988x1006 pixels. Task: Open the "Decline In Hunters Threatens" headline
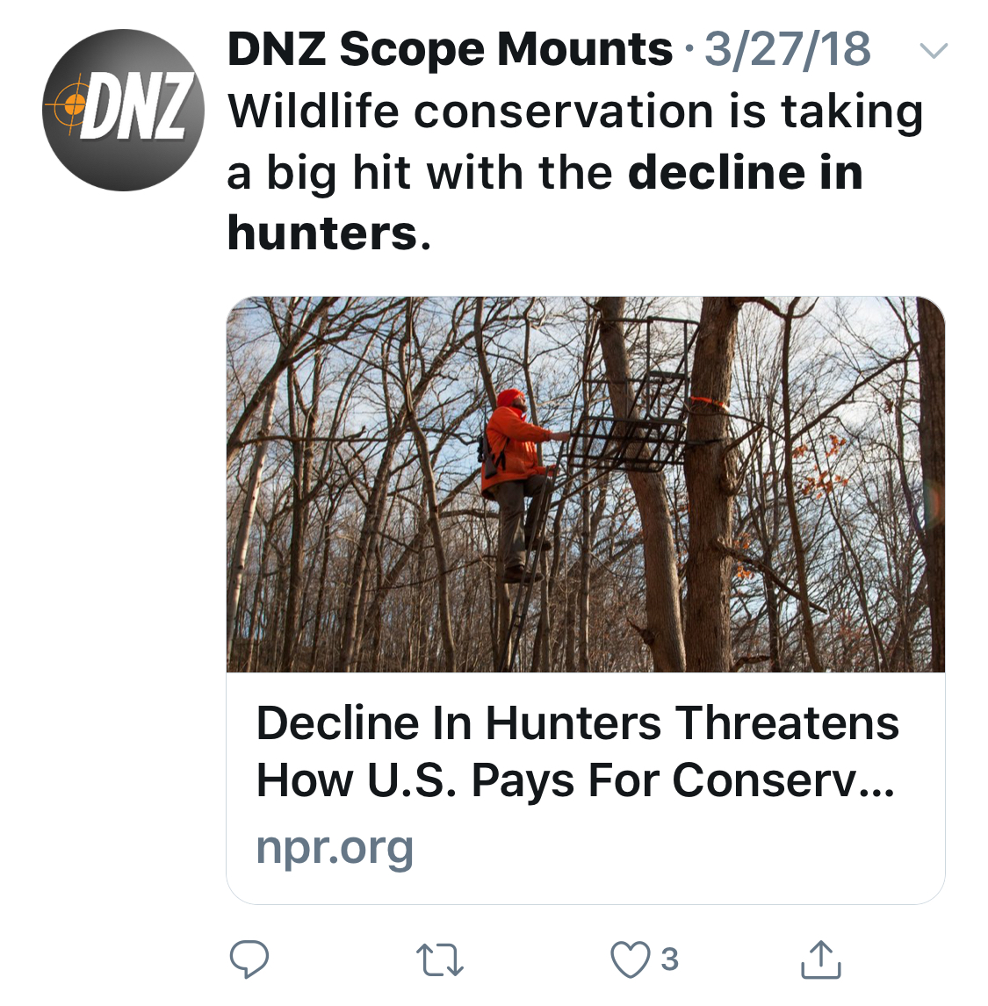577,724
